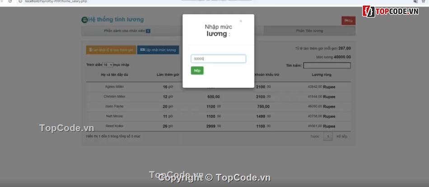
Task: Click the salary input field showing 50000
Action: [218, 59]
